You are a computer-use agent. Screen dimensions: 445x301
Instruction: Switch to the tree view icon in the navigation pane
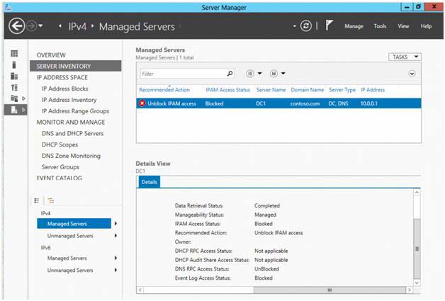coord(51,200)
